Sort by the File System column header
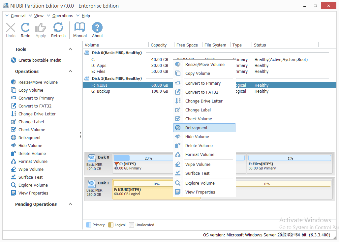This screenshot has height=242, width=339. (216, 45)
